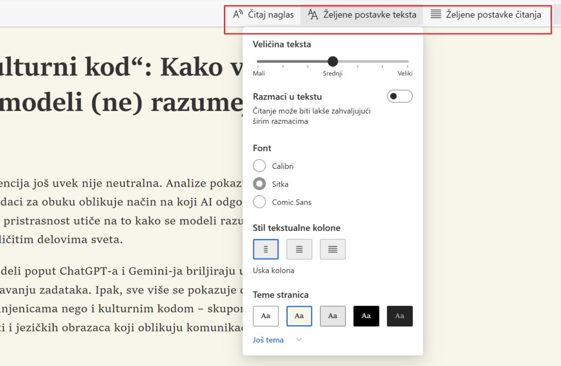Click the Željene postavke čitanja lines icon

436,15
